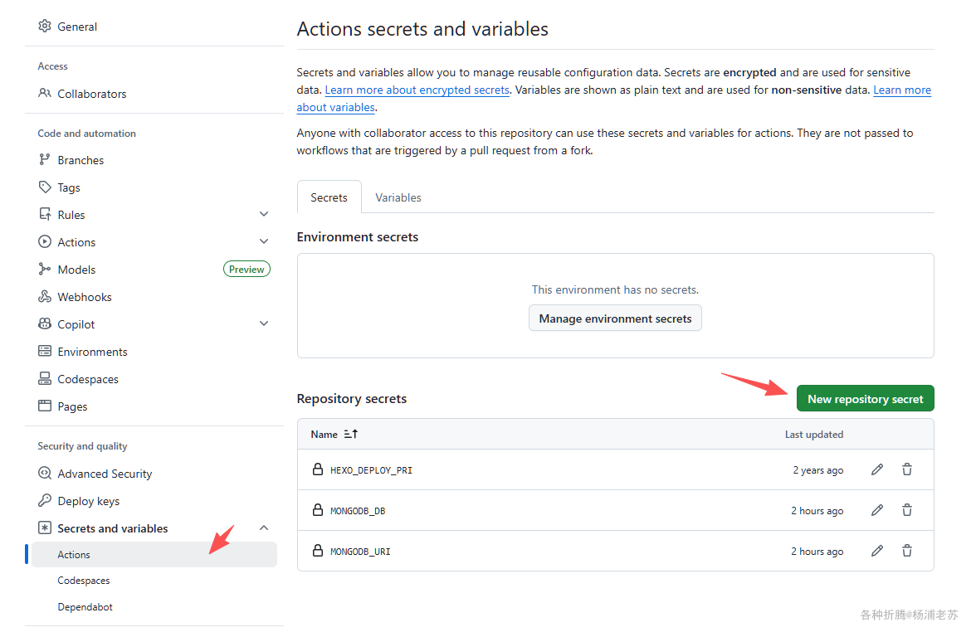
Task: Click the Webhooks icon in sidebar
Action: [45, 297]
